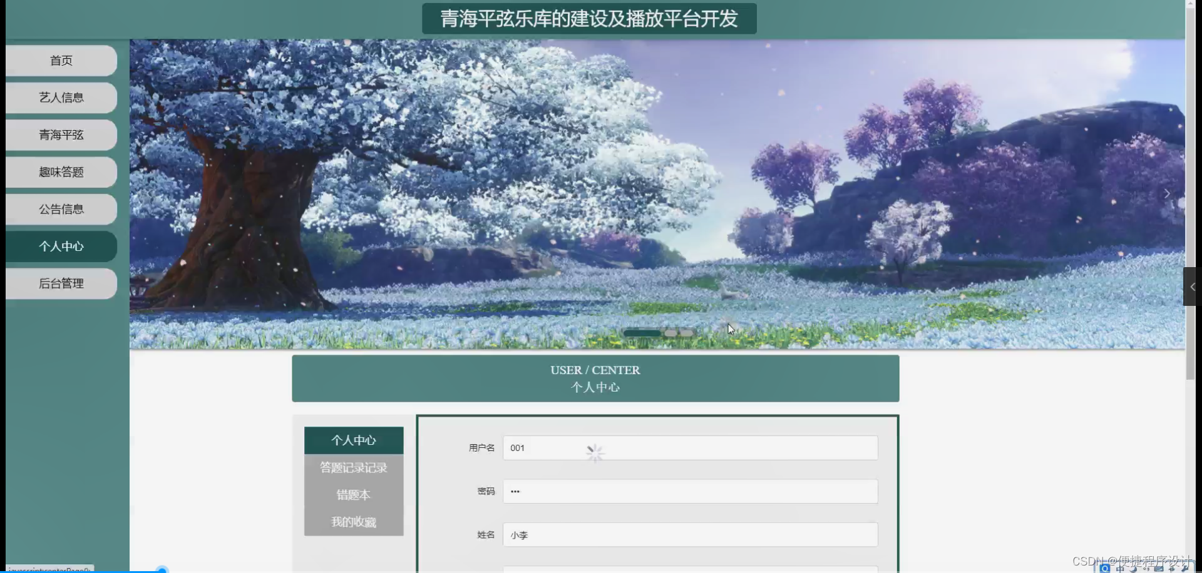This screenshot has width=1202, height=573.
Task: Open 后台管理 from the sidebar
Action: [x=61, y=283]
